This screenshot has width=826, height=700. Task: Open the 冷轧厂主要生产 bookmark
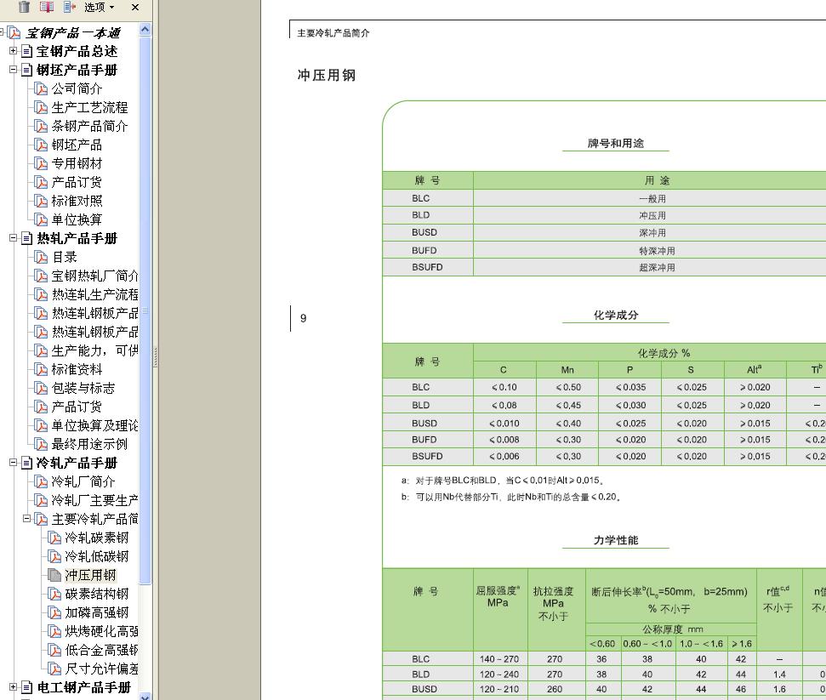click(94, 500)
